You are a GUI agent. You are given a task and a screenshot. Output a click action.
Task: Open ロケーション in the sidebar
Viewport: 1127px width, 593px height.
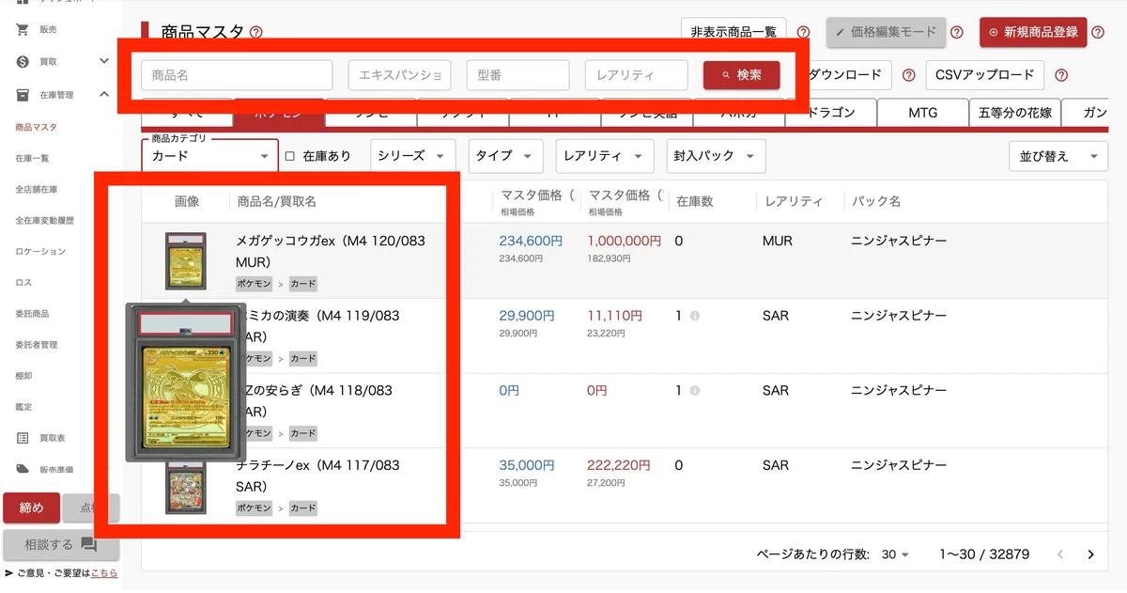coord(40,252)
